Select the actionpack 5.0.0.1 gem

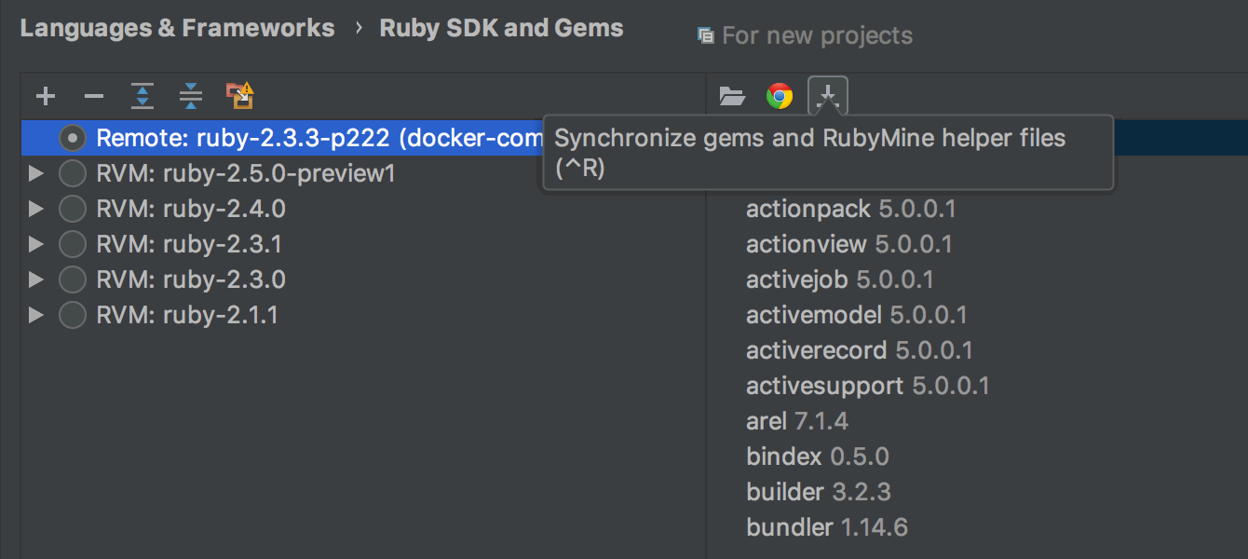coord(851,209)
